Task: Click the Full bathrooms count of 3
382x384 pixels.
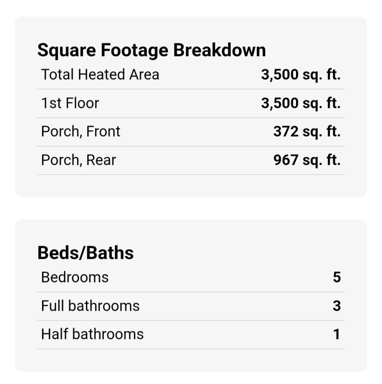Action: [337, 306]
